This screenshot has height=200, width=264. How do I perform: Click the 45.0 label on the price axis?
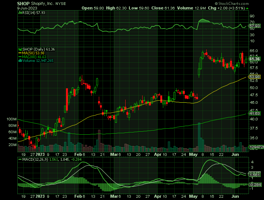(x=254, y=102)
